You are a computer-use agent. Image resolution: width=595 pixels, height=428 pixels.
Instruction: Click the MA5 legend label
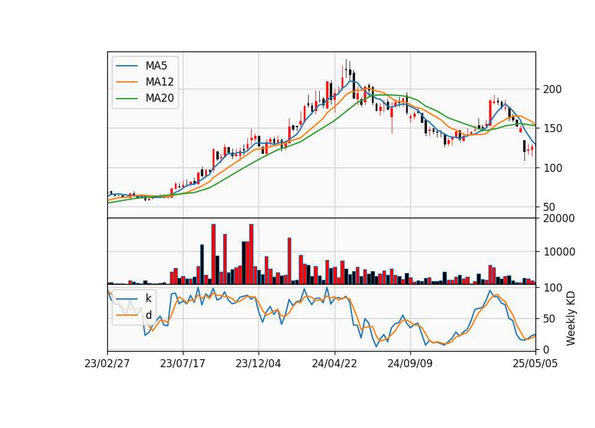[x=156, y=66]
